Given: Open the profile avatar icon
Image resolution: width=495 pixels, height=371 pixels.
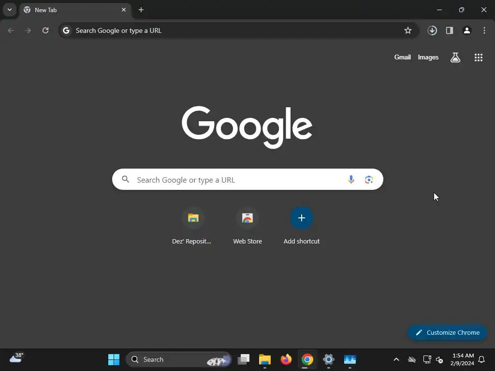Looking at the screenshot, I should coord(467,30).
